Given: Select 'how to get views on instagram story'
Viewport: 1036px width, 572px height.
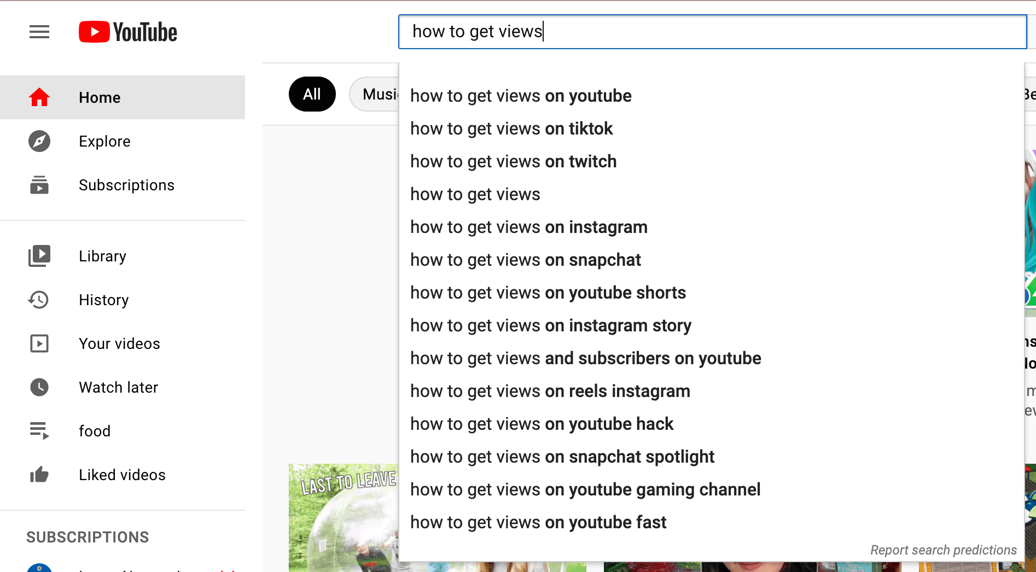Looking at the screenshot, I should 551,325.
